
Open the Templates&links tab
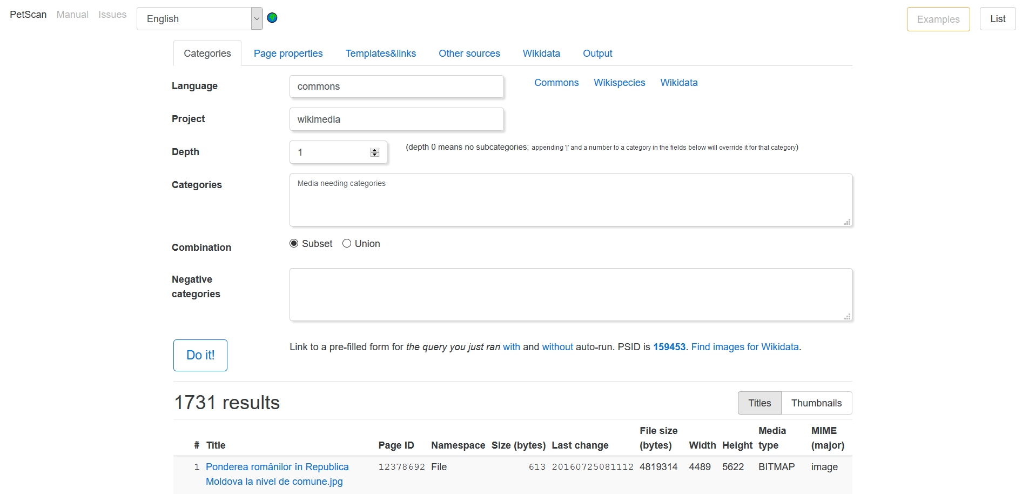click(x=380, y=54)
